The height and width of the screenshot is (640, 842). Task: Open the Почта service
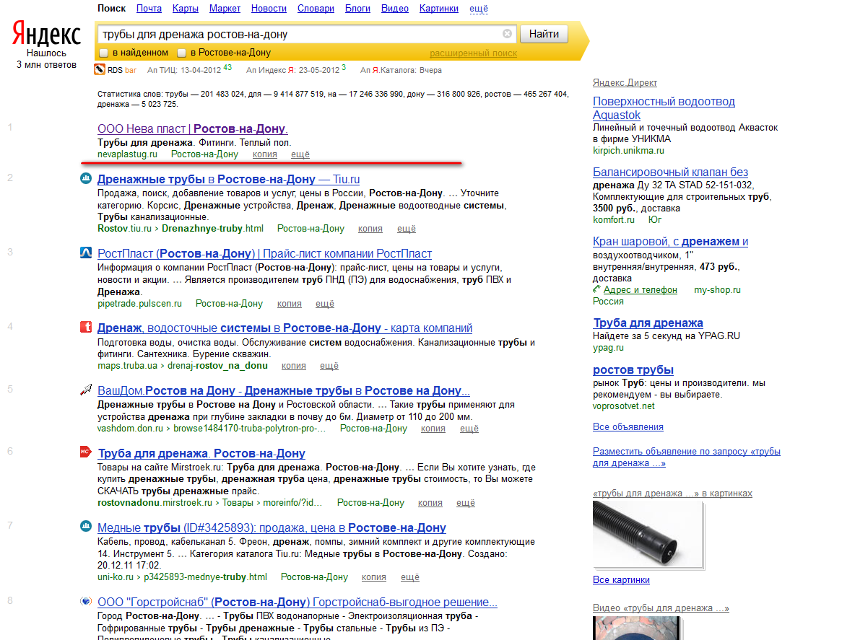click(149, 9)
